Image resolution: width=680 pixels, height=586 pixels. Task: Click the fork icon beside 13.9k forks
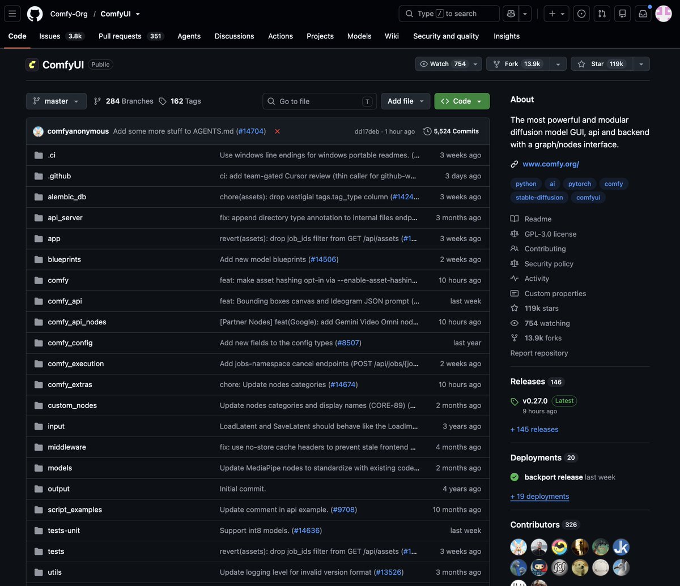[x=515, y=338]
